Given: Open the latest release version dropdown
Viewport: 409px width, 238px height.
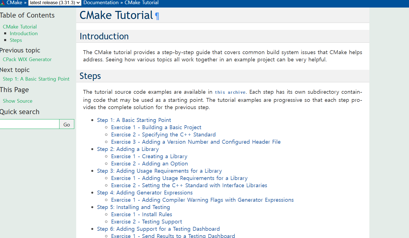Looking at the screenshot, I should coord(55,3).
